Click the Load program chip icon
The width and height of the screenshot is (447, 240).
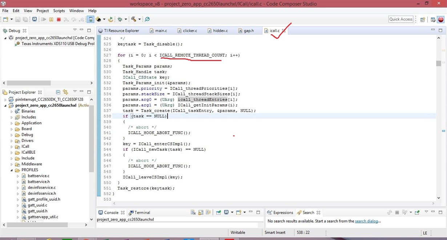[98, 19]
